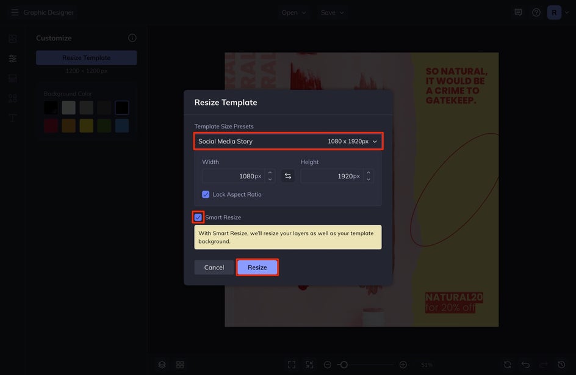Decrease the Height value stepper
Screen dimensions: 576x375
click(x=369, y=180)
